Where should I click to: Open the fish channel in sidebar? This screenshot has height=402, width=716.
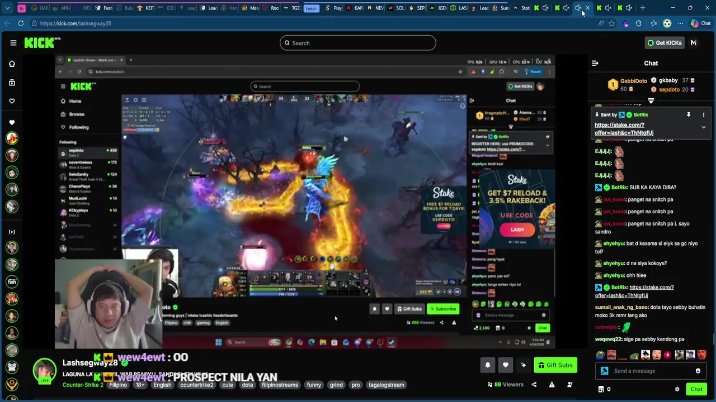(12, 282)
